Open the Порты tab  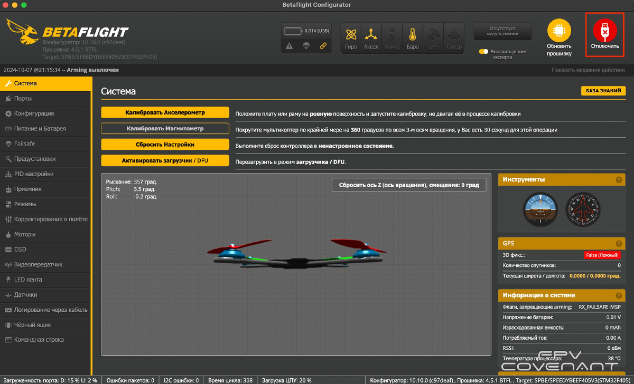[46, 99]
